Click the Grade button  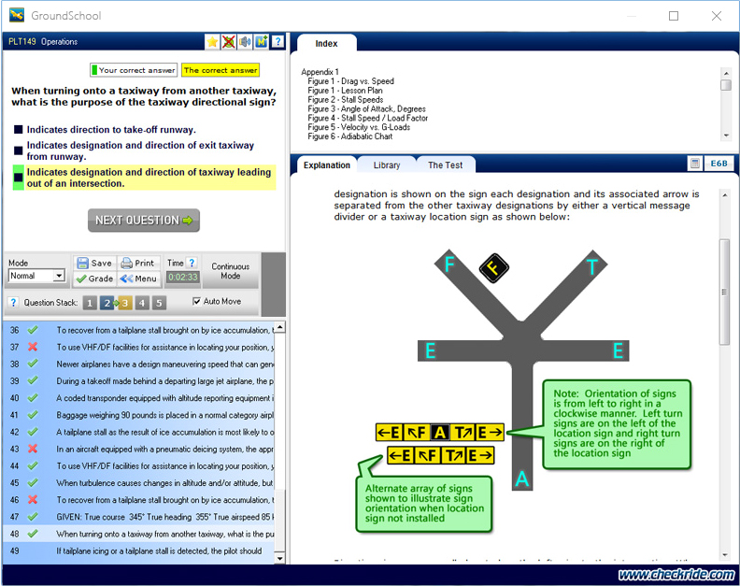[x=94, y=279]
